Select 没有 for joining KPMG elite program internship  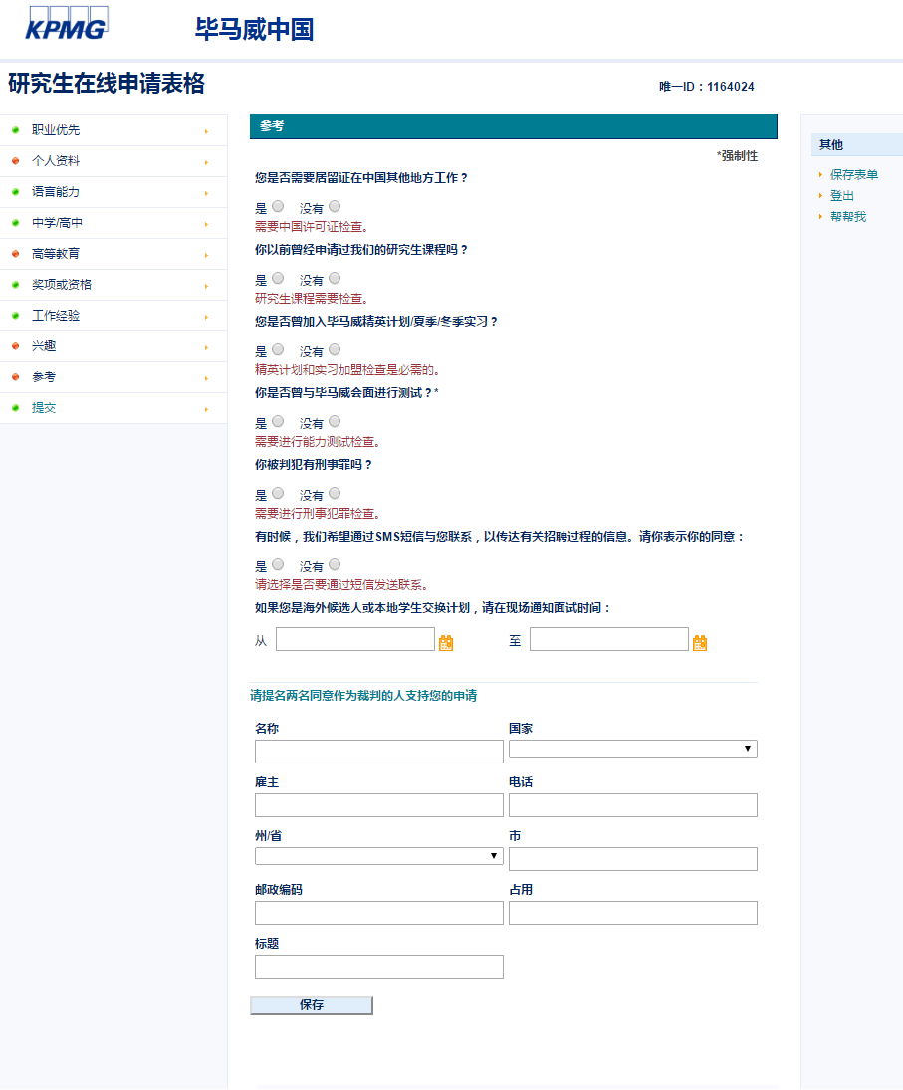336,349
